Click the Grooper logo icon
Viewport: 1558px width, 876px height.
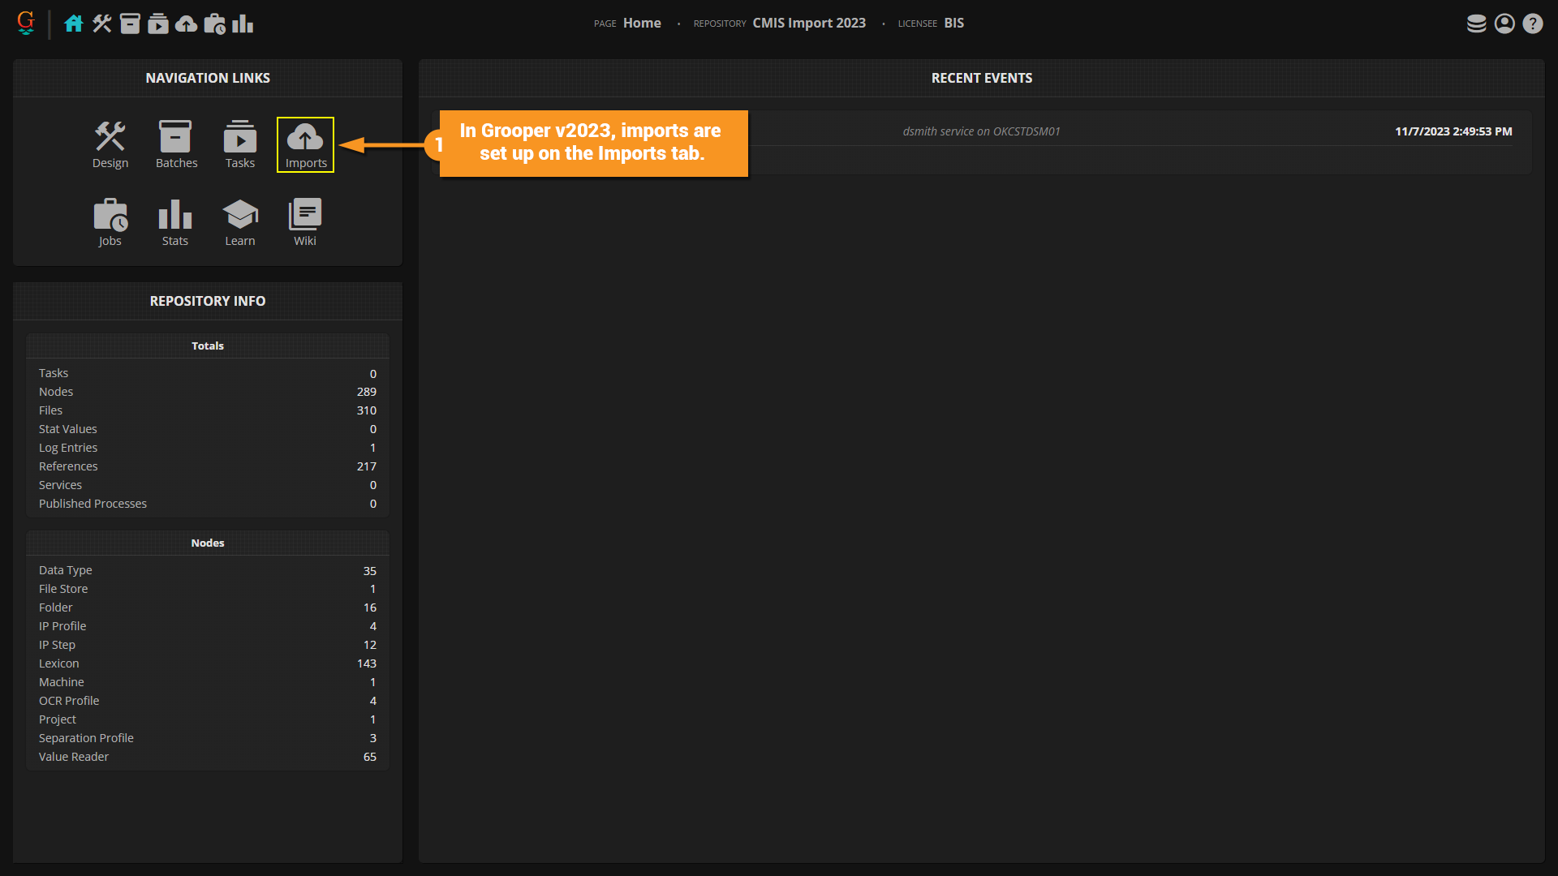coord(26,23)
